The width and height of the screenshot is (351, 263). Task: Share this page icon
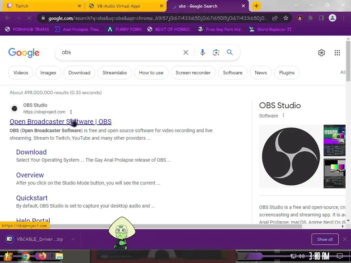[275, 18]
